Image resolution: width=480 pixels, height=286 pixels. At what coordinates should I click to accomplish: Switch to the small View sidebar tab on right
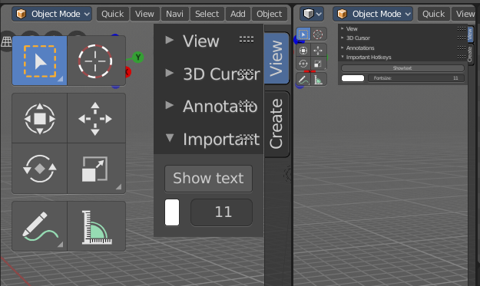pyautogui.click(x=470, y=35)
